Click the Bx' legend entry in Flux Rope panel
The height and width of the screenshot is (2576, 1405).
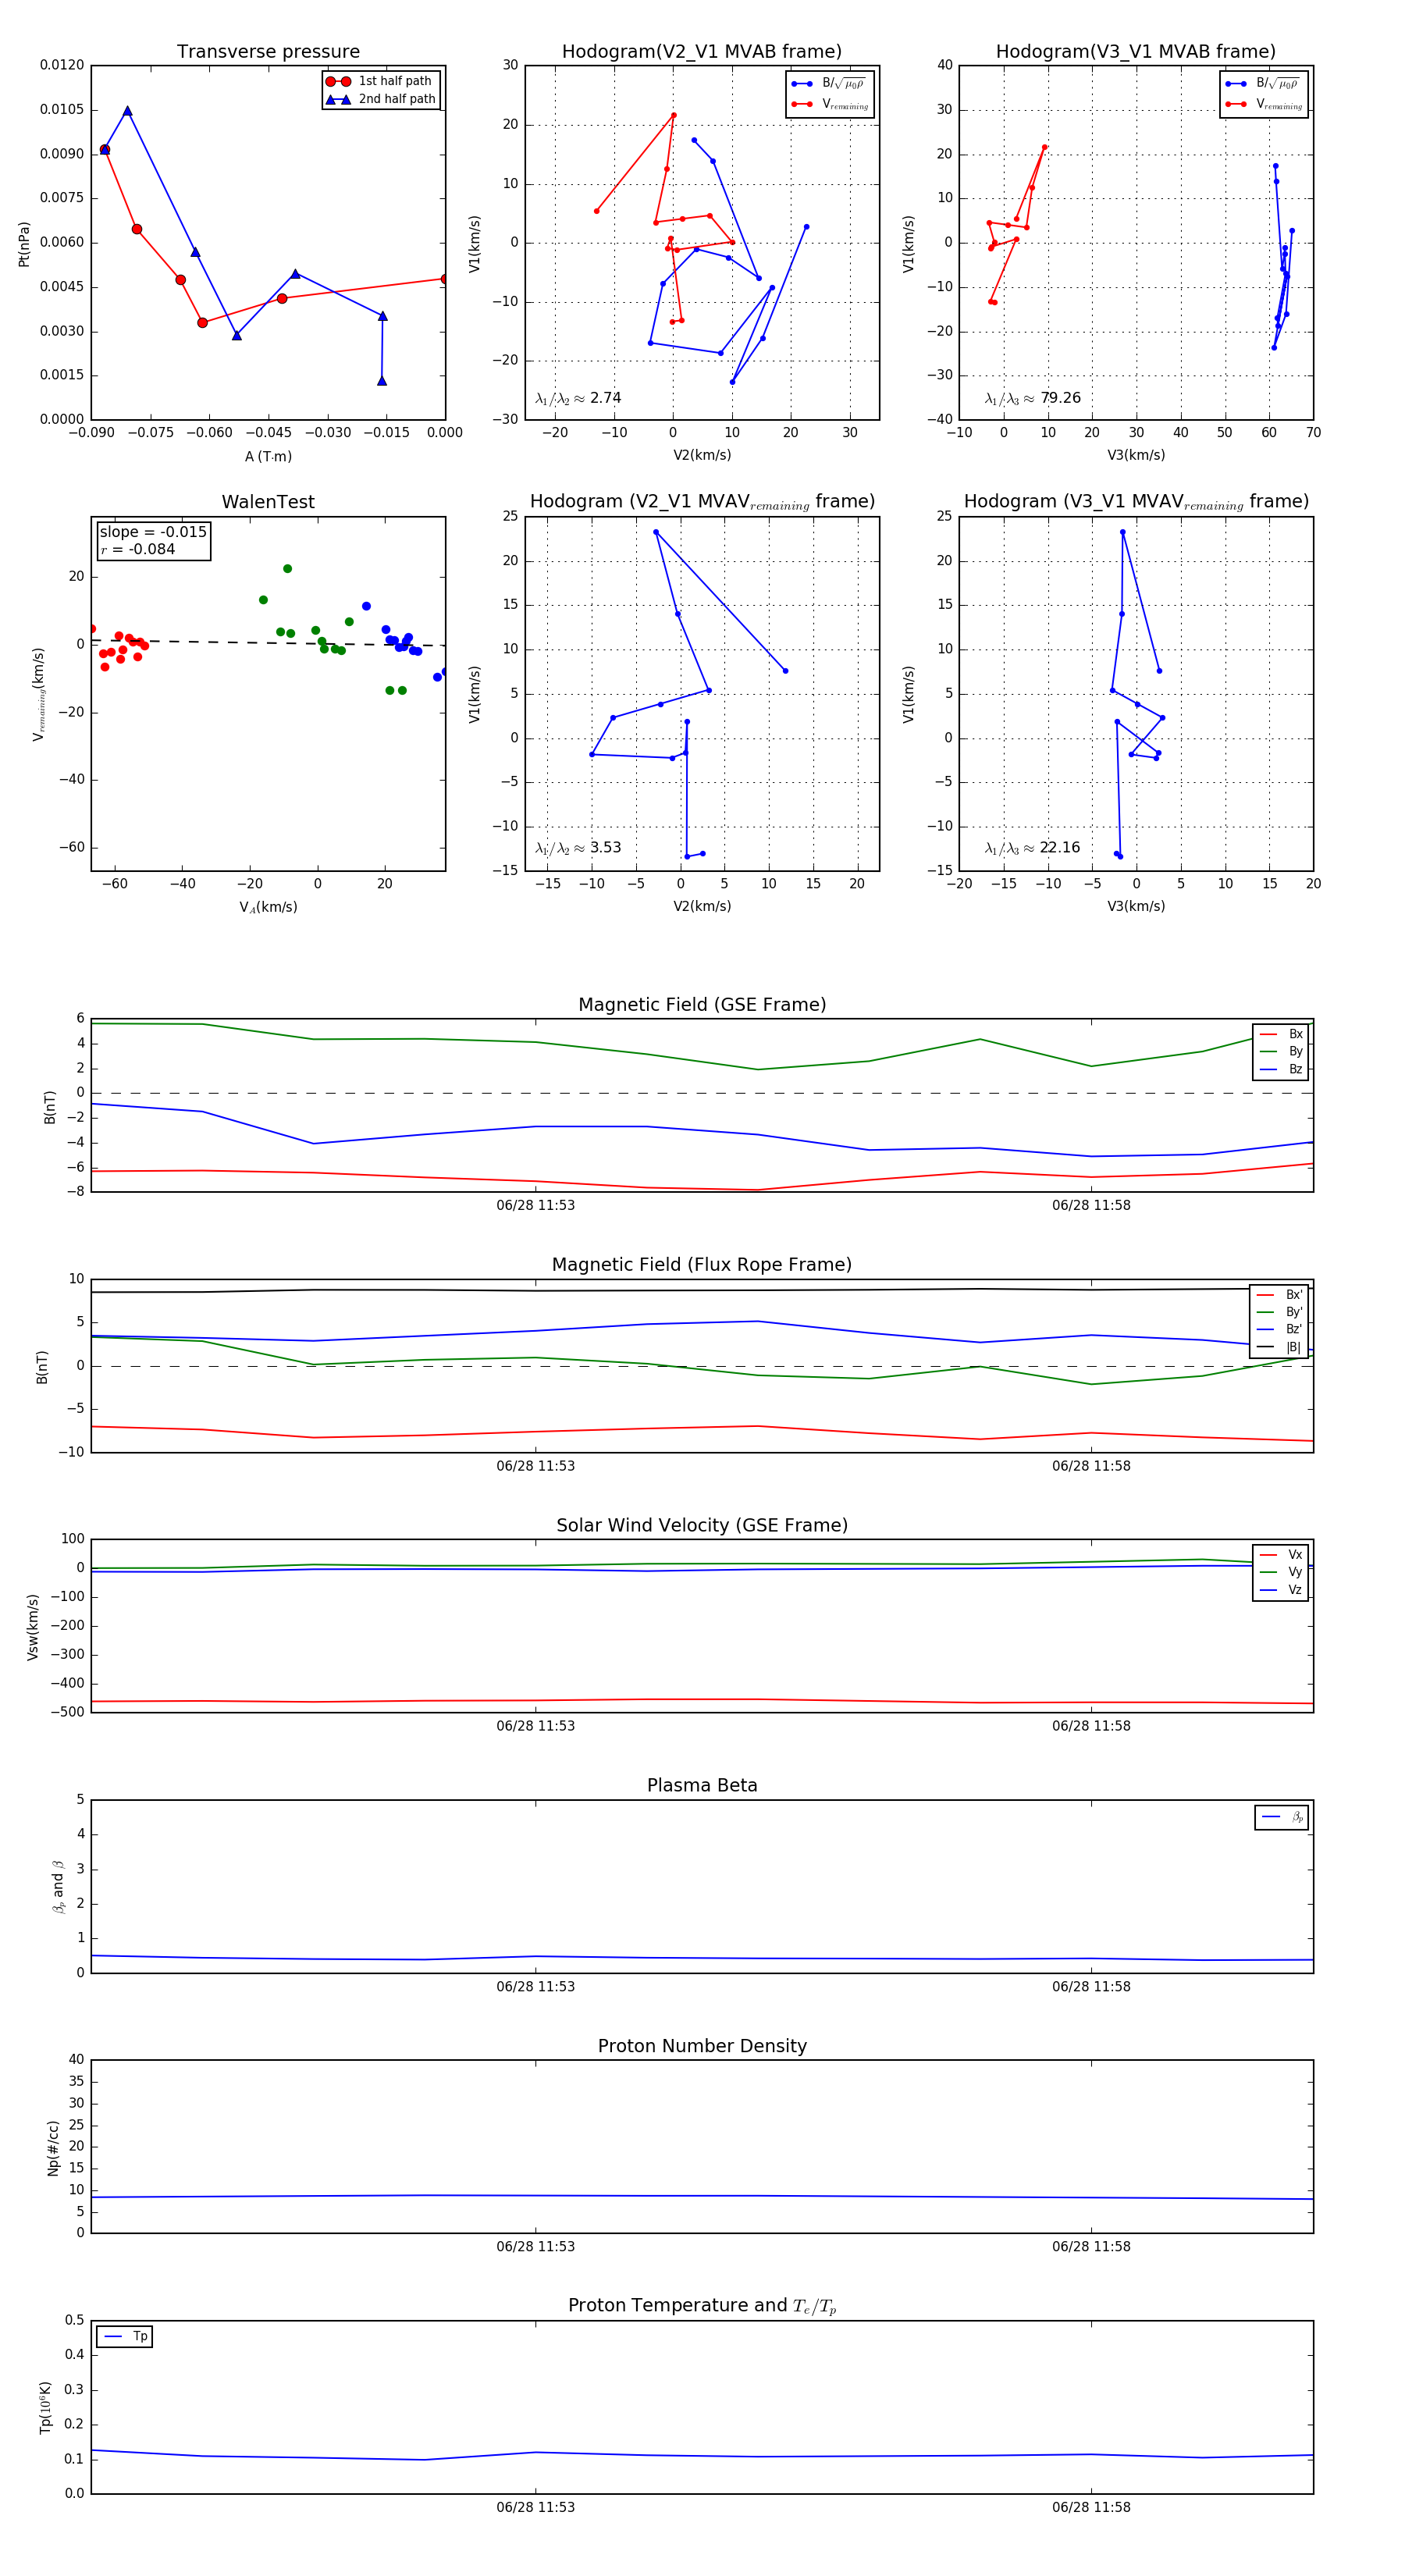(x=1280, y=1294)
